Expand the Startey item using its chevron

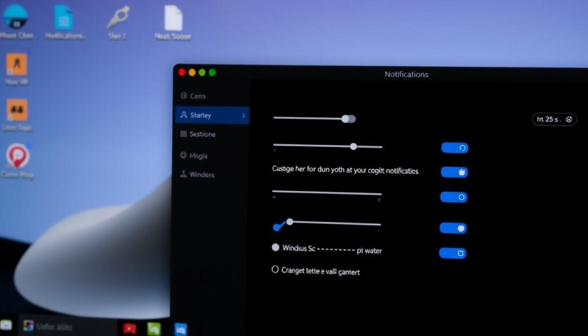tap(243, 115)
